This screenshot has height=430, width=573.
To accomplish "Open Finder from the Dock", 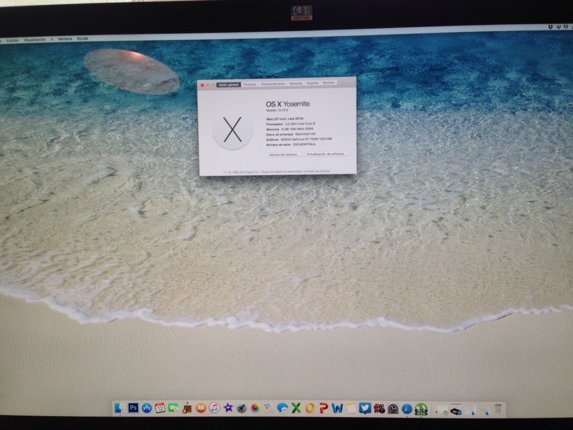I will point(120,408).
